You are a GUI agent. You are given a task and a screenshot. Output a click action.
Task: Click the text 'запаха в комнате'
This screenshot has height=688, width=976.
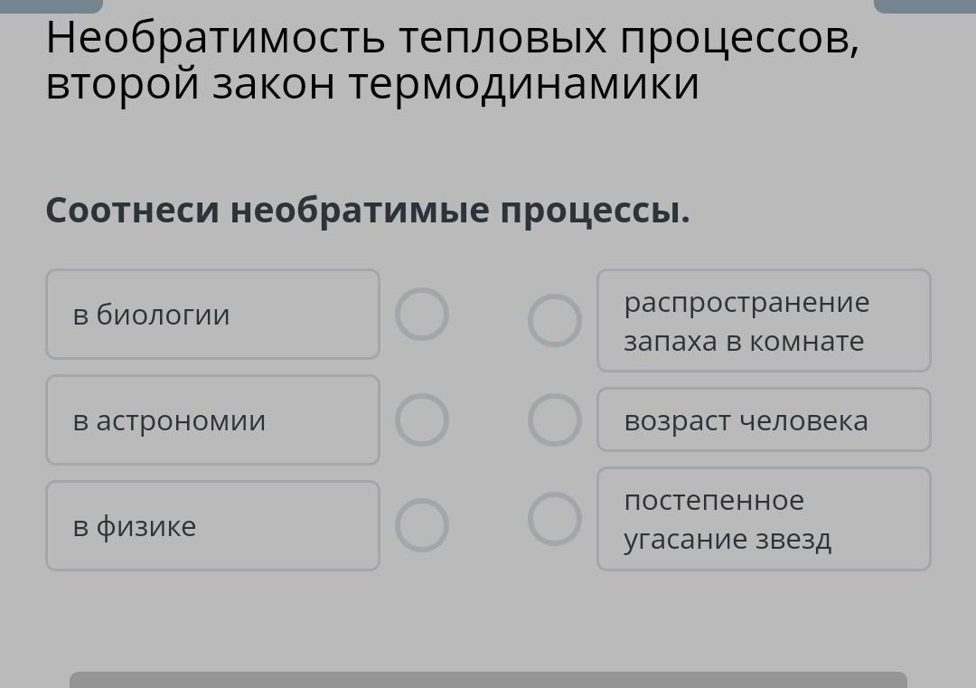pos(744,342)
